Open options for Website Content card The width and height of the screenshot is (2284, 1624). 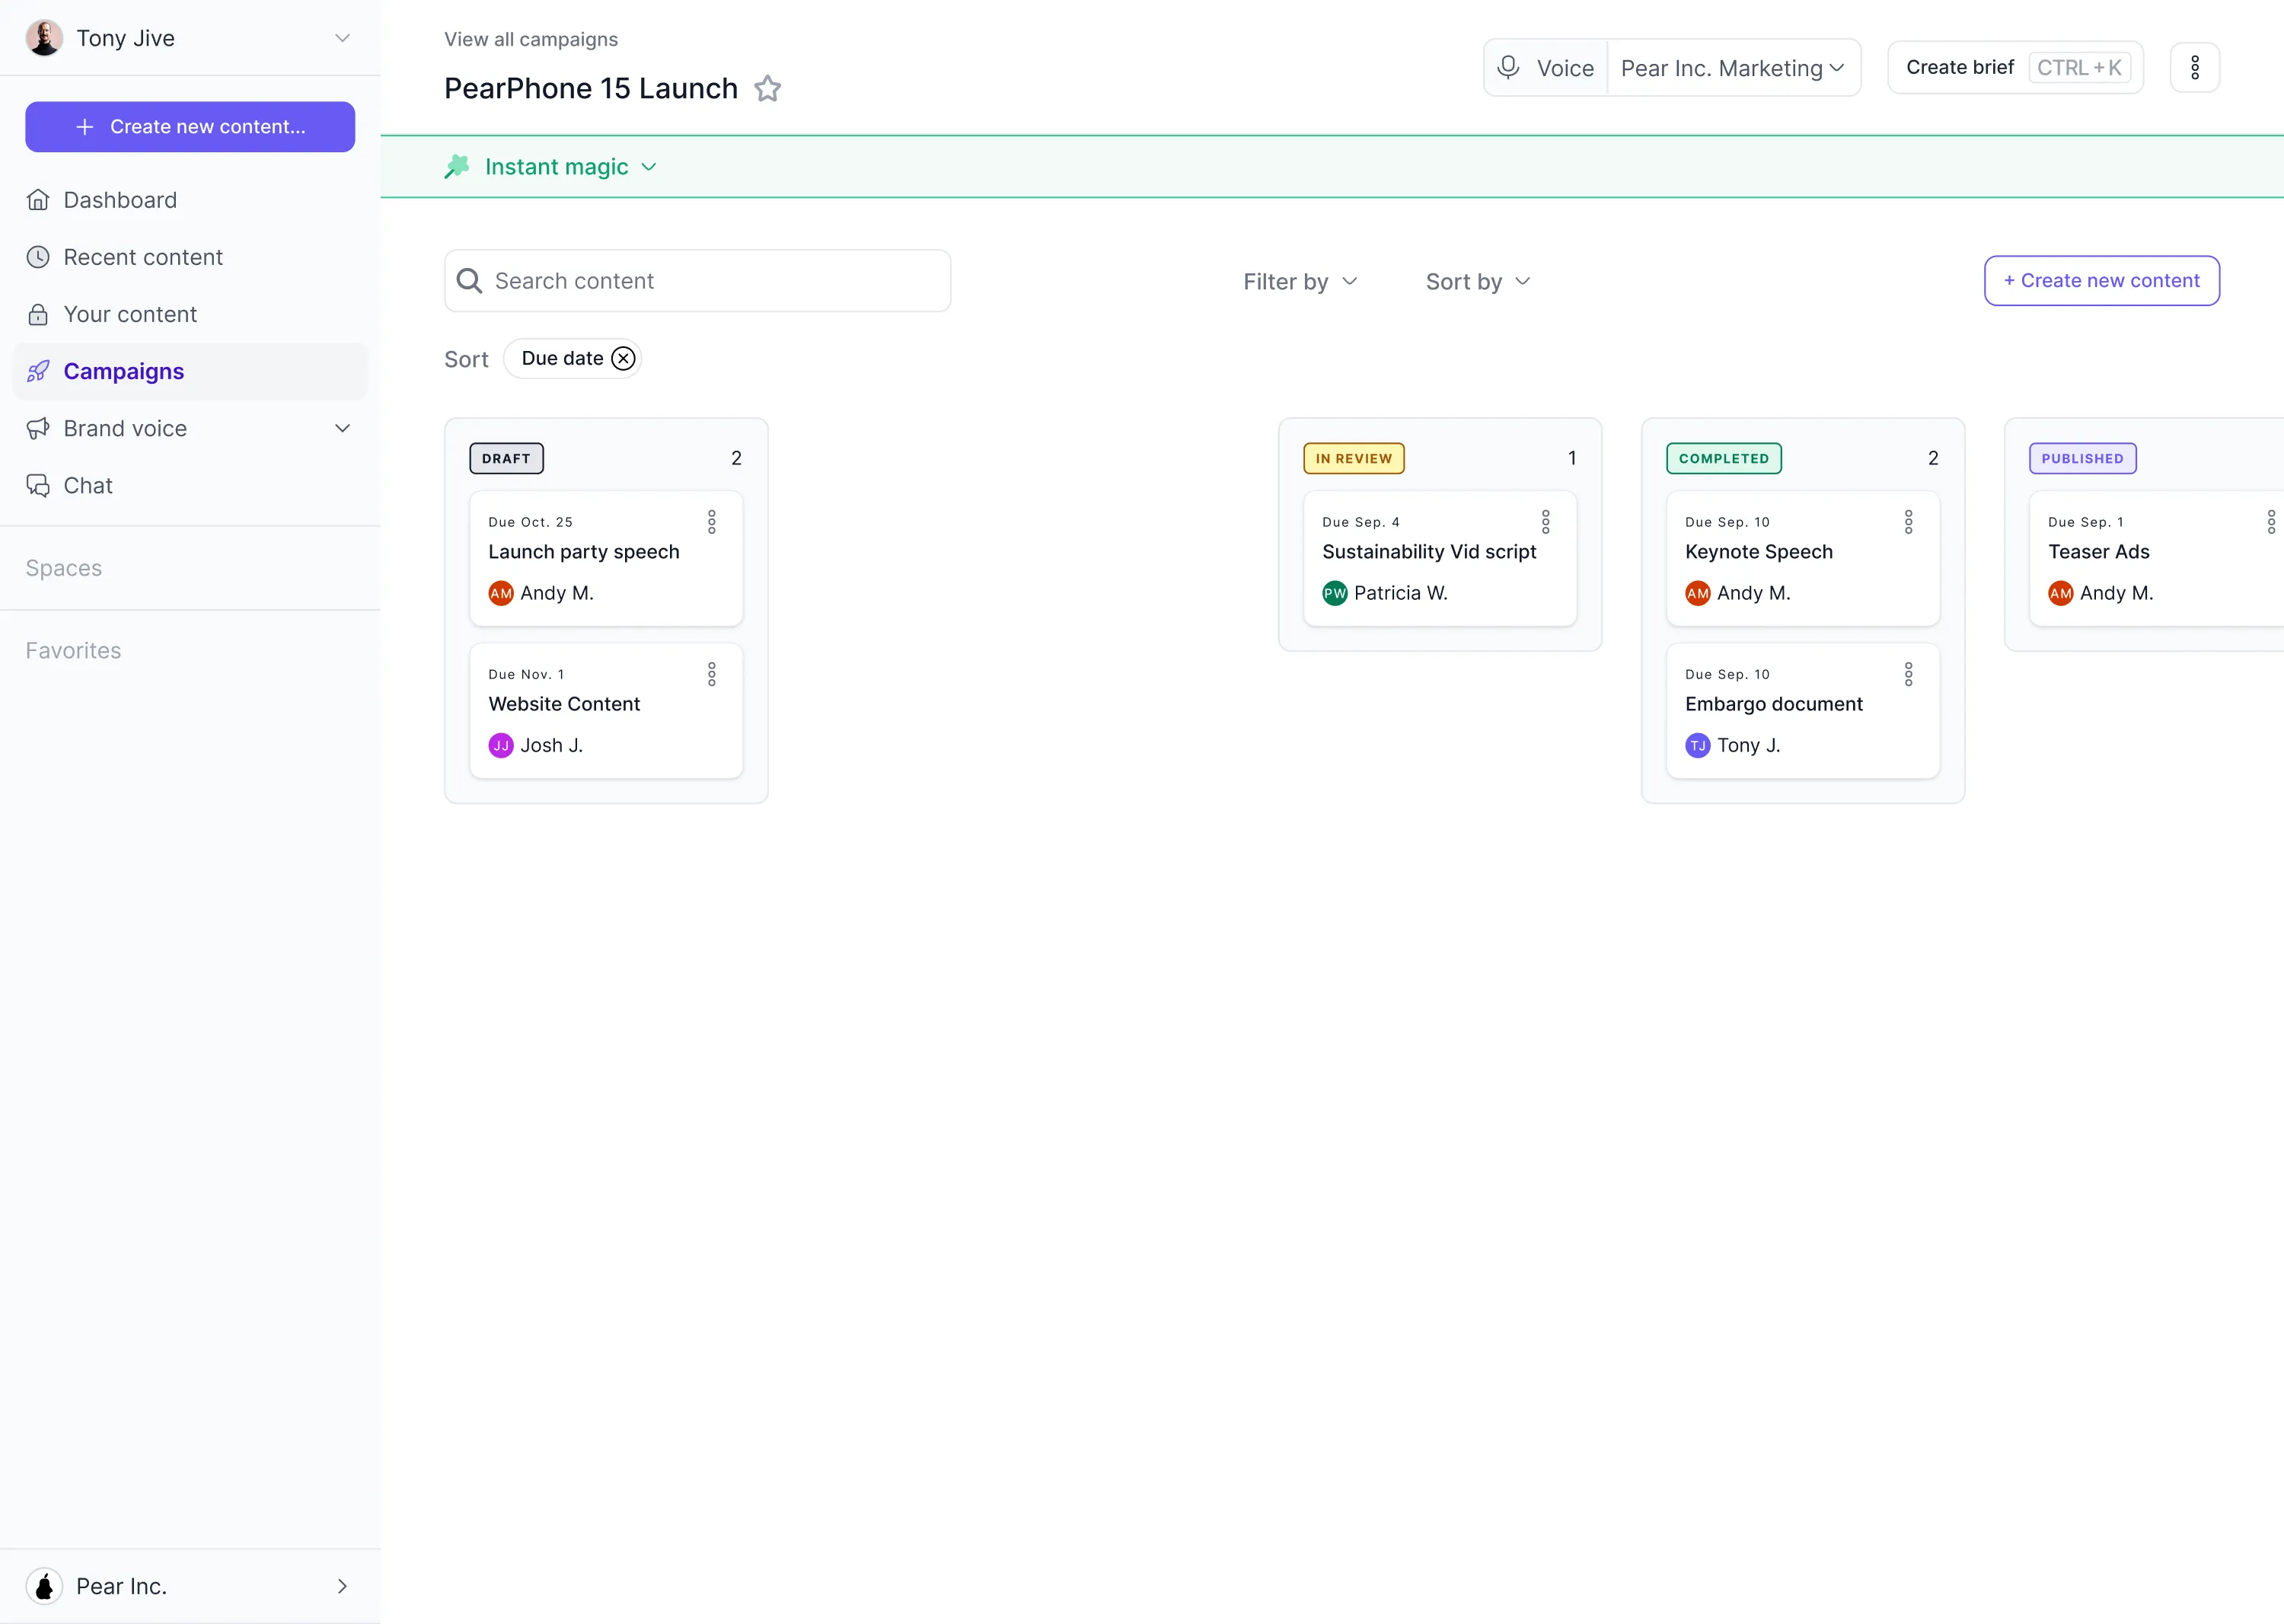(x=711, y=674)
